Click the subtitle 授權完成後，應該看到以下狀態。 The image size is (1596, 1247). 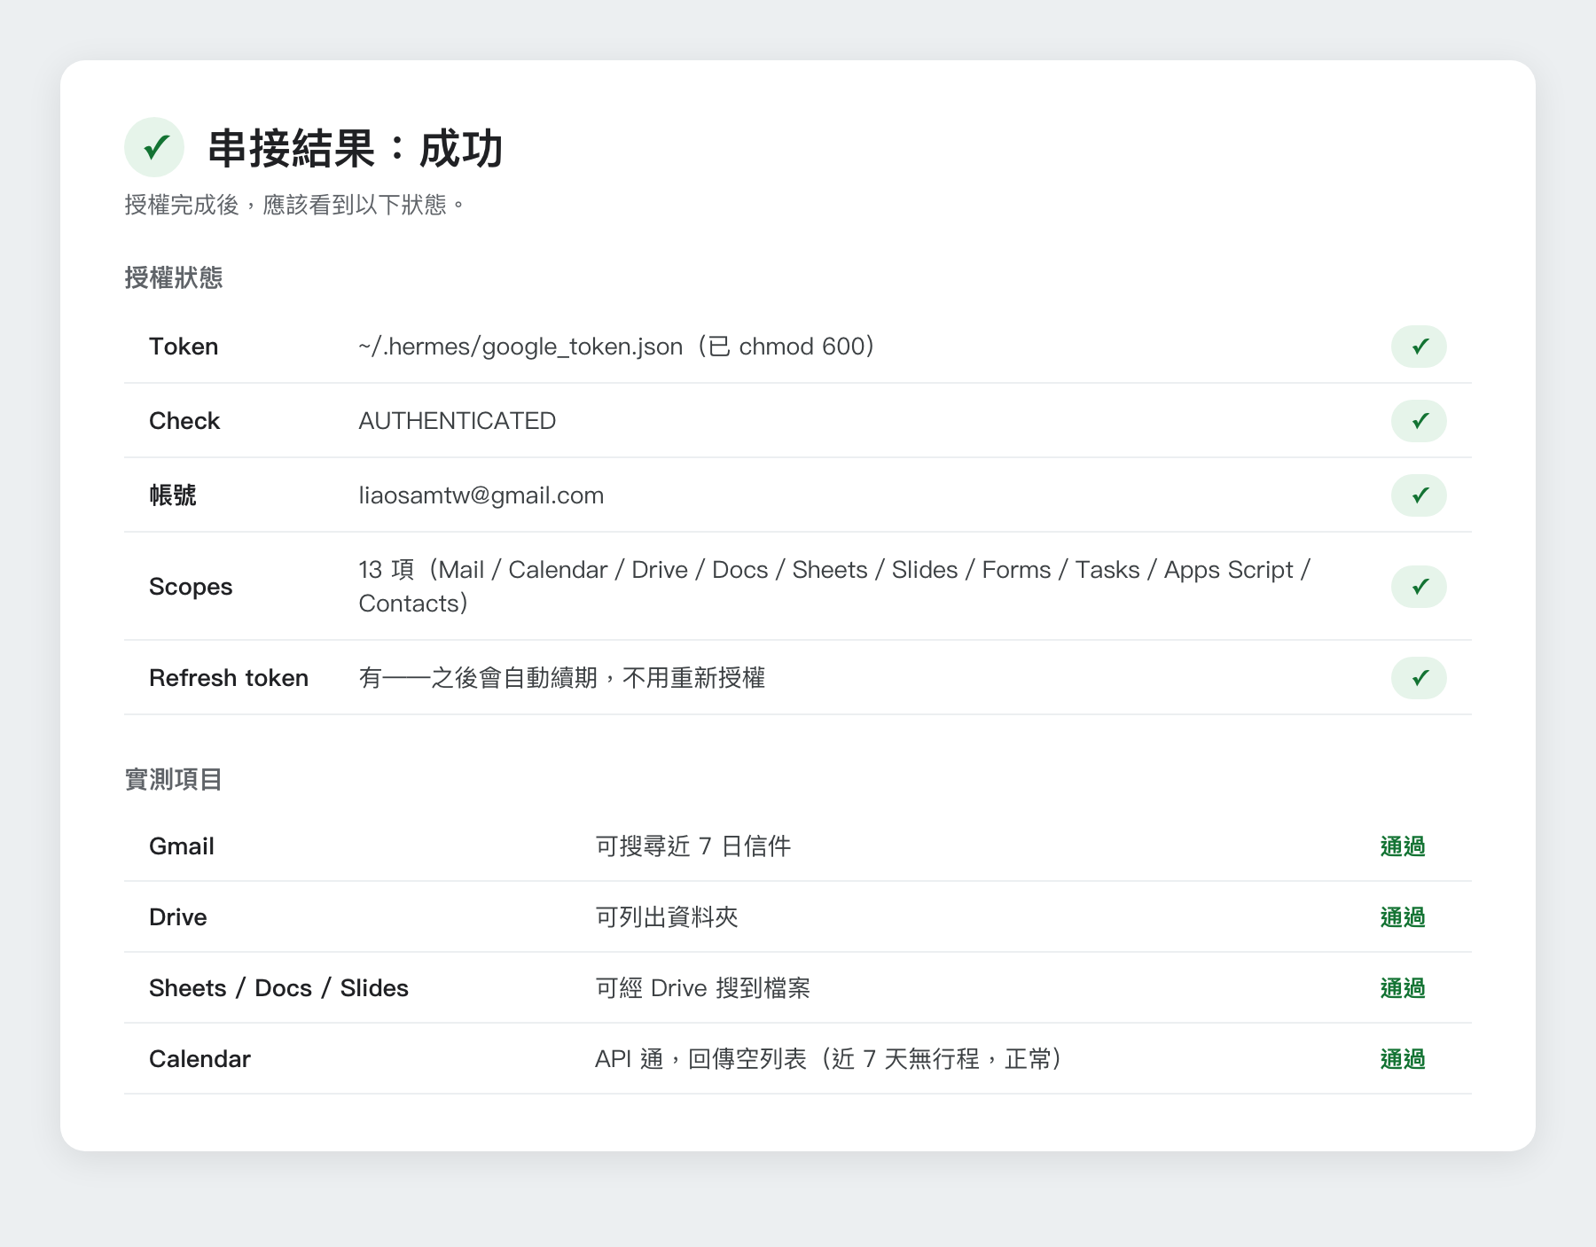click(295, 205)
